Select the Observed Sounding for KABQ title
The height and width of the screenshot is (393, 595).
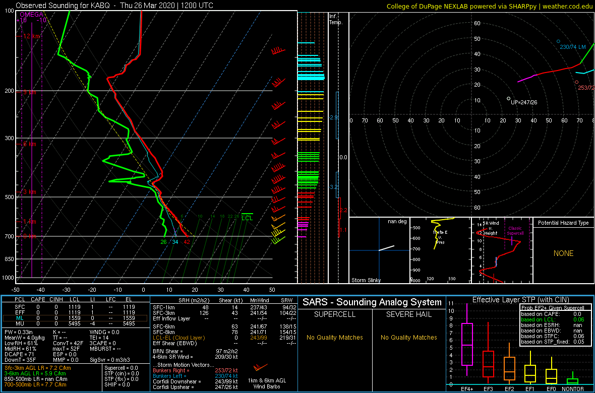click(x=114, y=6)
